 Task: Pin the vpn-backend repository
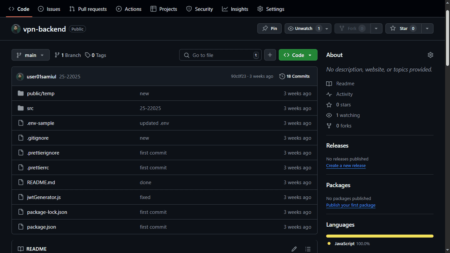[270, 28]
